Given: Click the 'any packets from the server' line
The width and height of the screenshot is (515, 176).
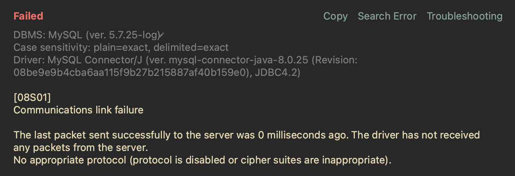Looking at the screenshot, I should (x=81, y=148).
